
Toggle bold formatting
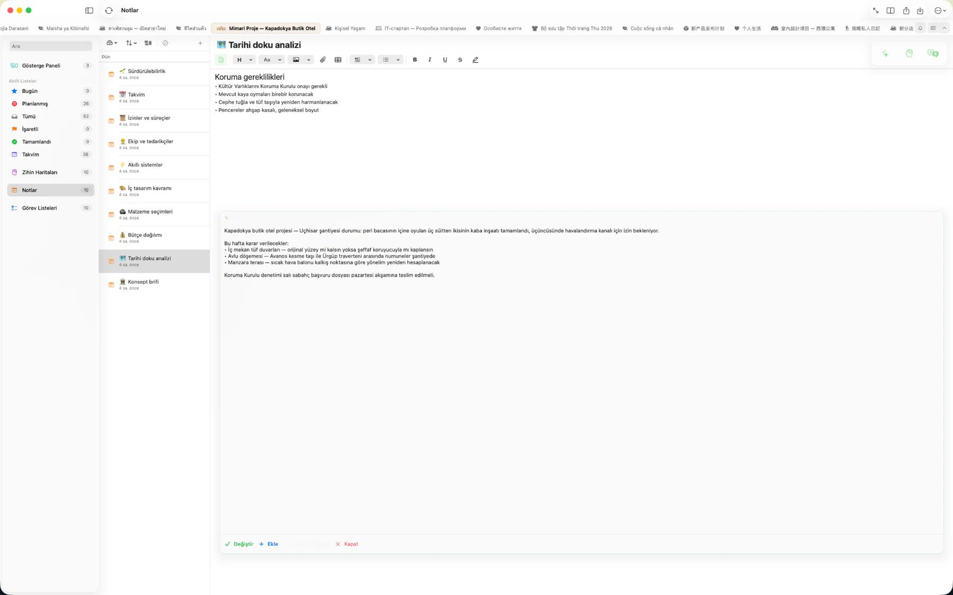coord(415,60)
